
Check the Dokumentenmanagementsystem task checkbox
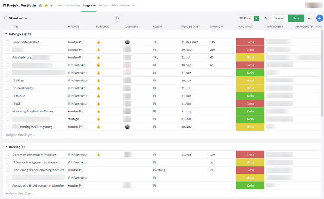tap(8, 155)
